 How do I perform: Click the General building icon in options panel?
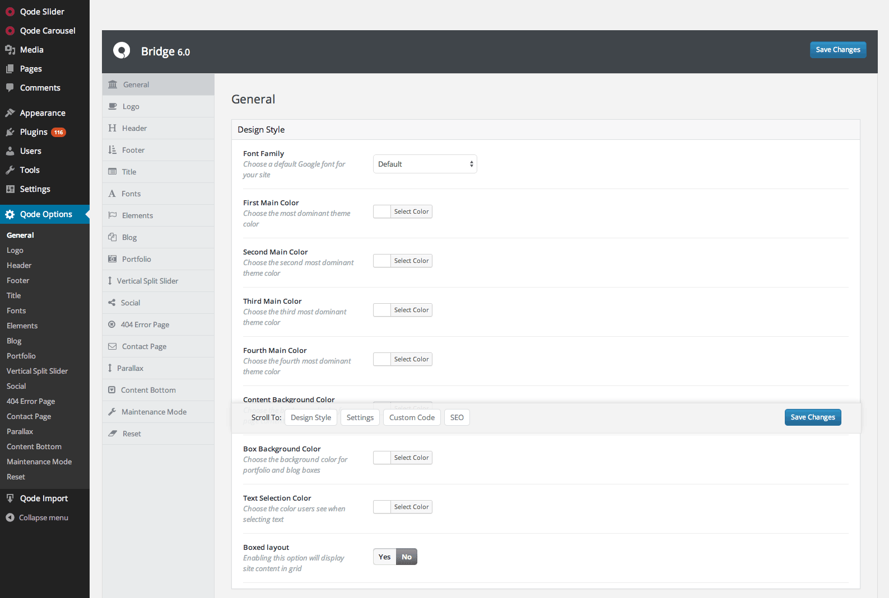(x=113, y=84)
